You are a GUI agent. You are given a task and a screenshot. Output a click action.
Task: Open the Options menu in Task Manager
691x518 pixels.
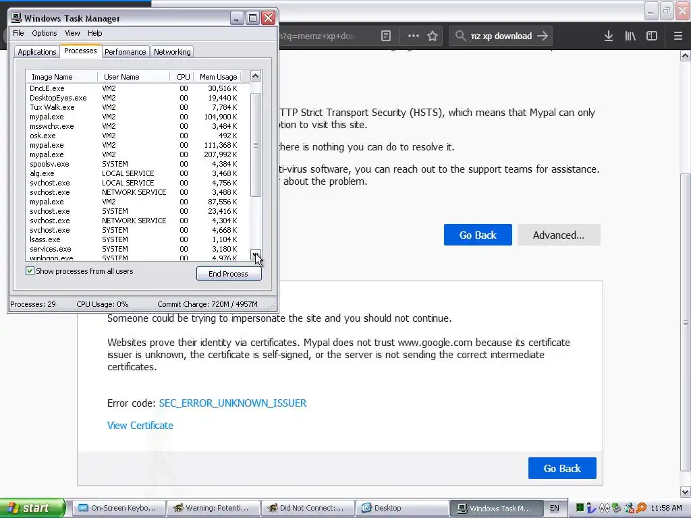(x=44, y=33)
